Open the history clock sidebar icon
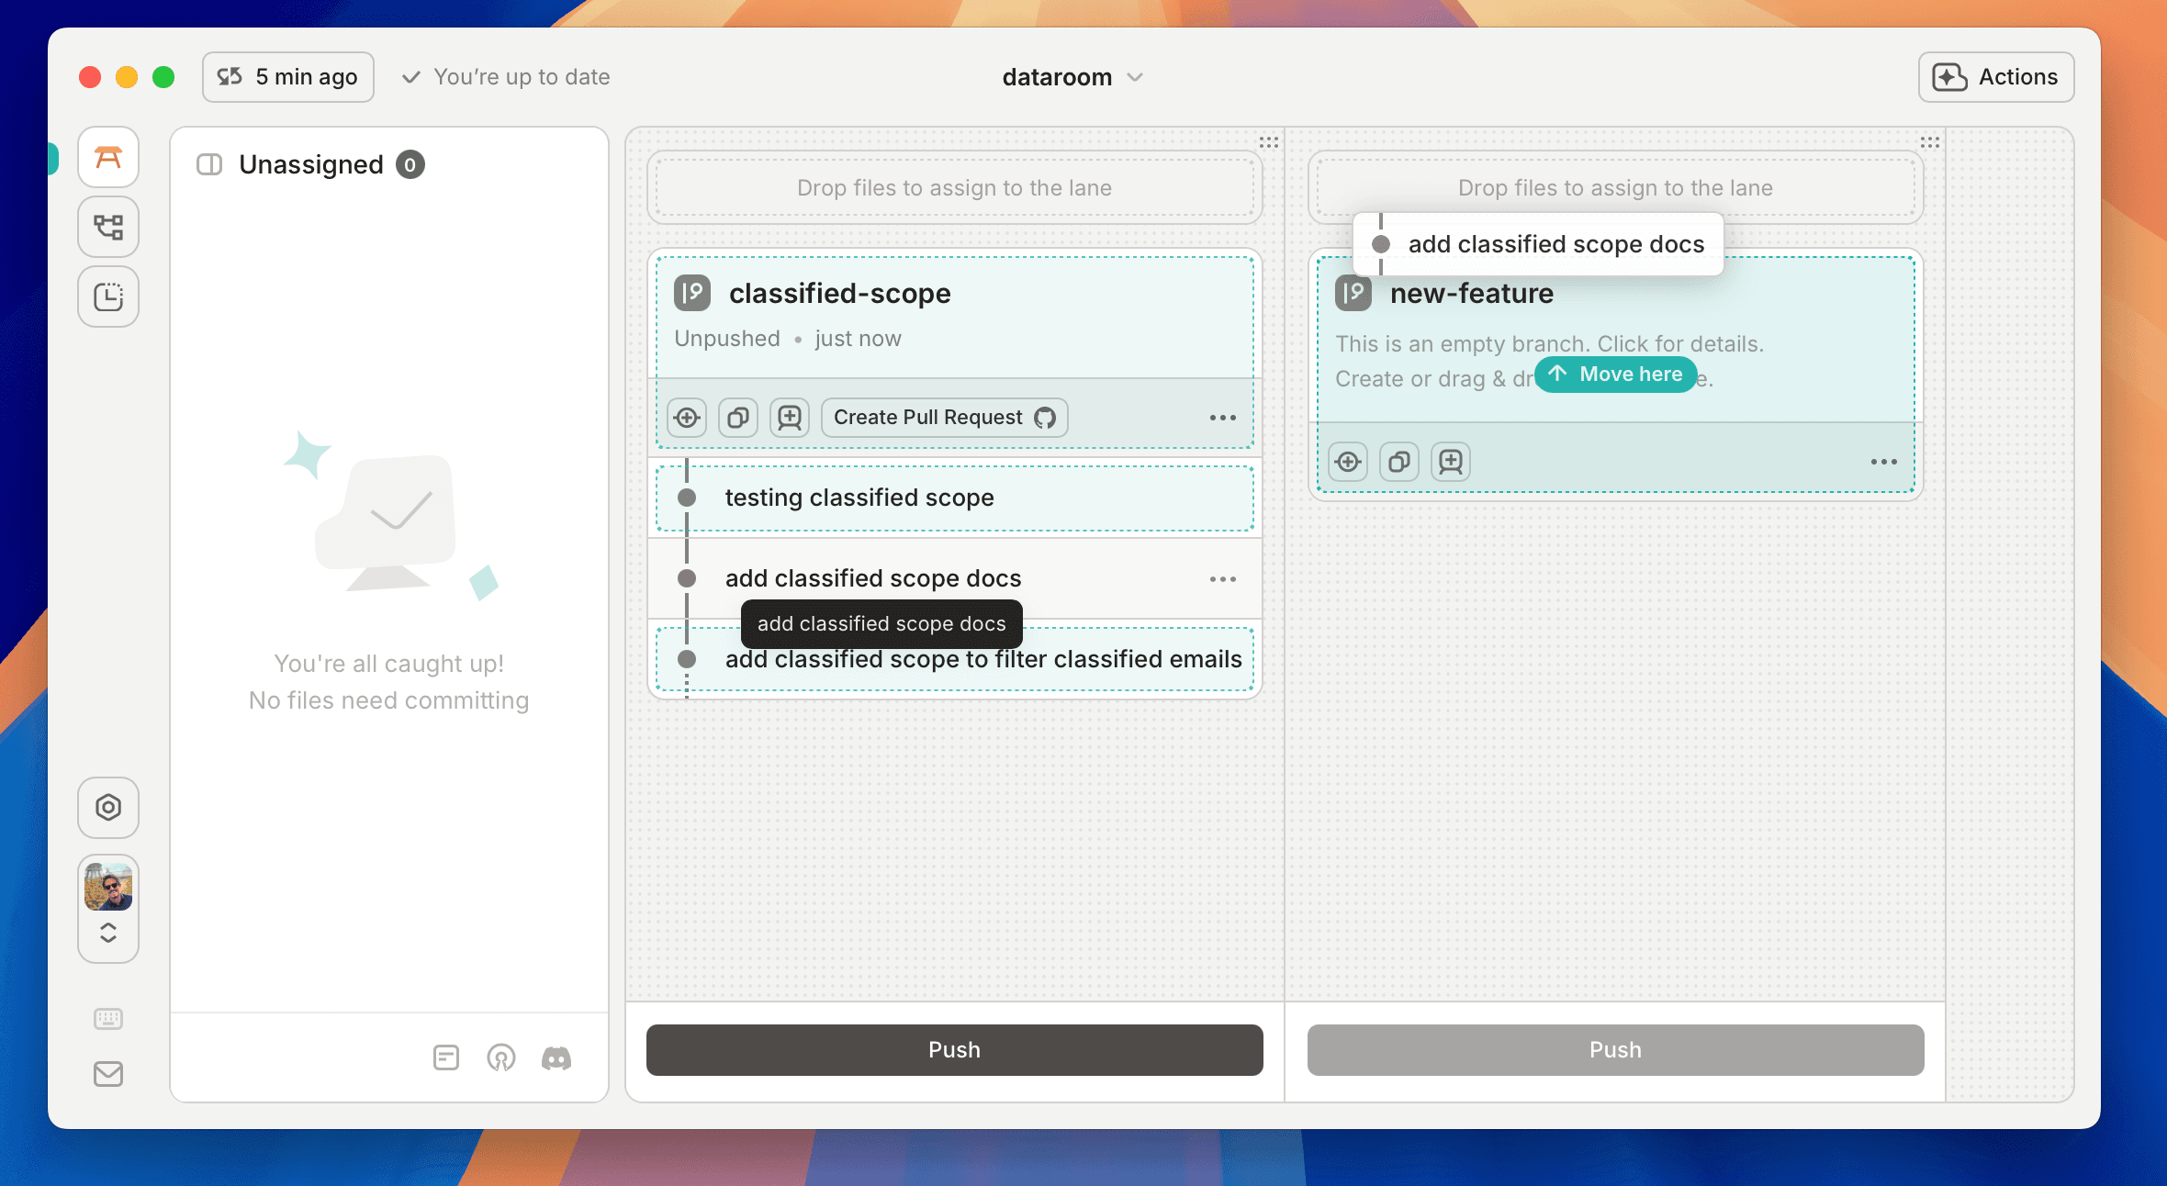The image size is (2167, 1186). [108, 296]
